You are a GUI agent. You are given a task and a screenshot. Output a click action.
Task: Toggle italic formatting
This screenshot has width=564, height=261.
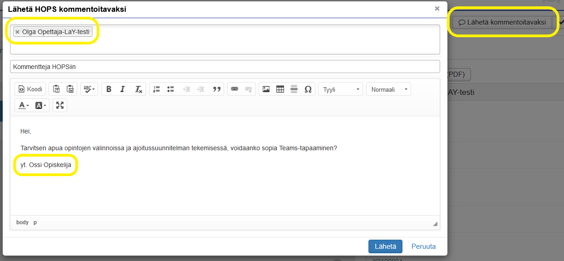click(123, 89)
